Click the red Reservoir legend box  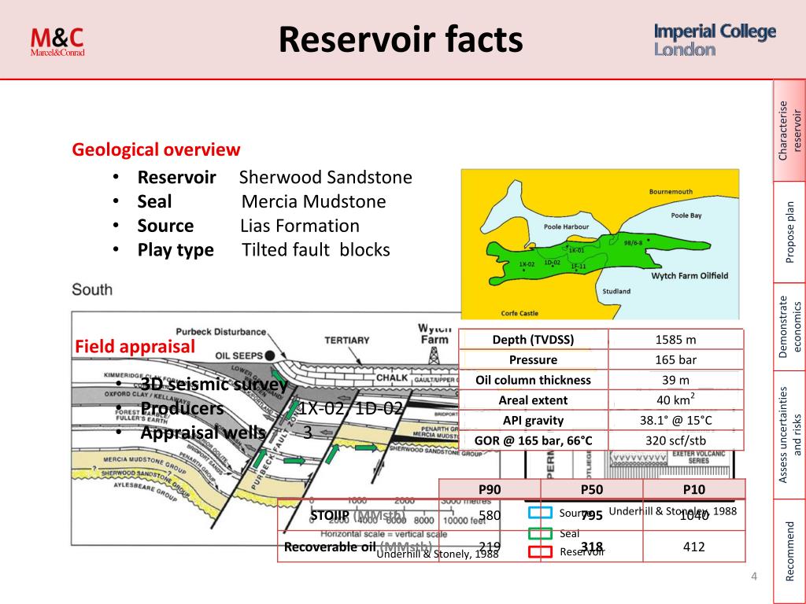540,551
